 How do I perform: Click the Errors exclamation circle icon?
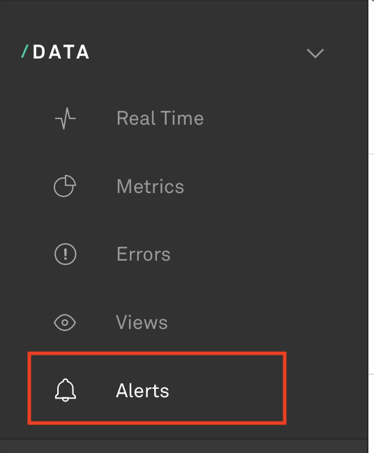point(66,254)
